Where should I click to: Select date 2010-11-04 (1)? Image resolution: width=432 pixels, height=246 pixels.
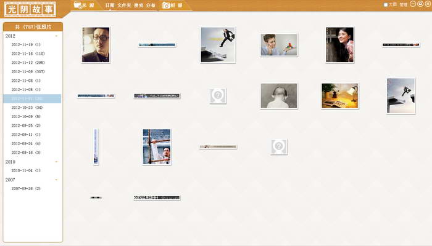(26, 170)
